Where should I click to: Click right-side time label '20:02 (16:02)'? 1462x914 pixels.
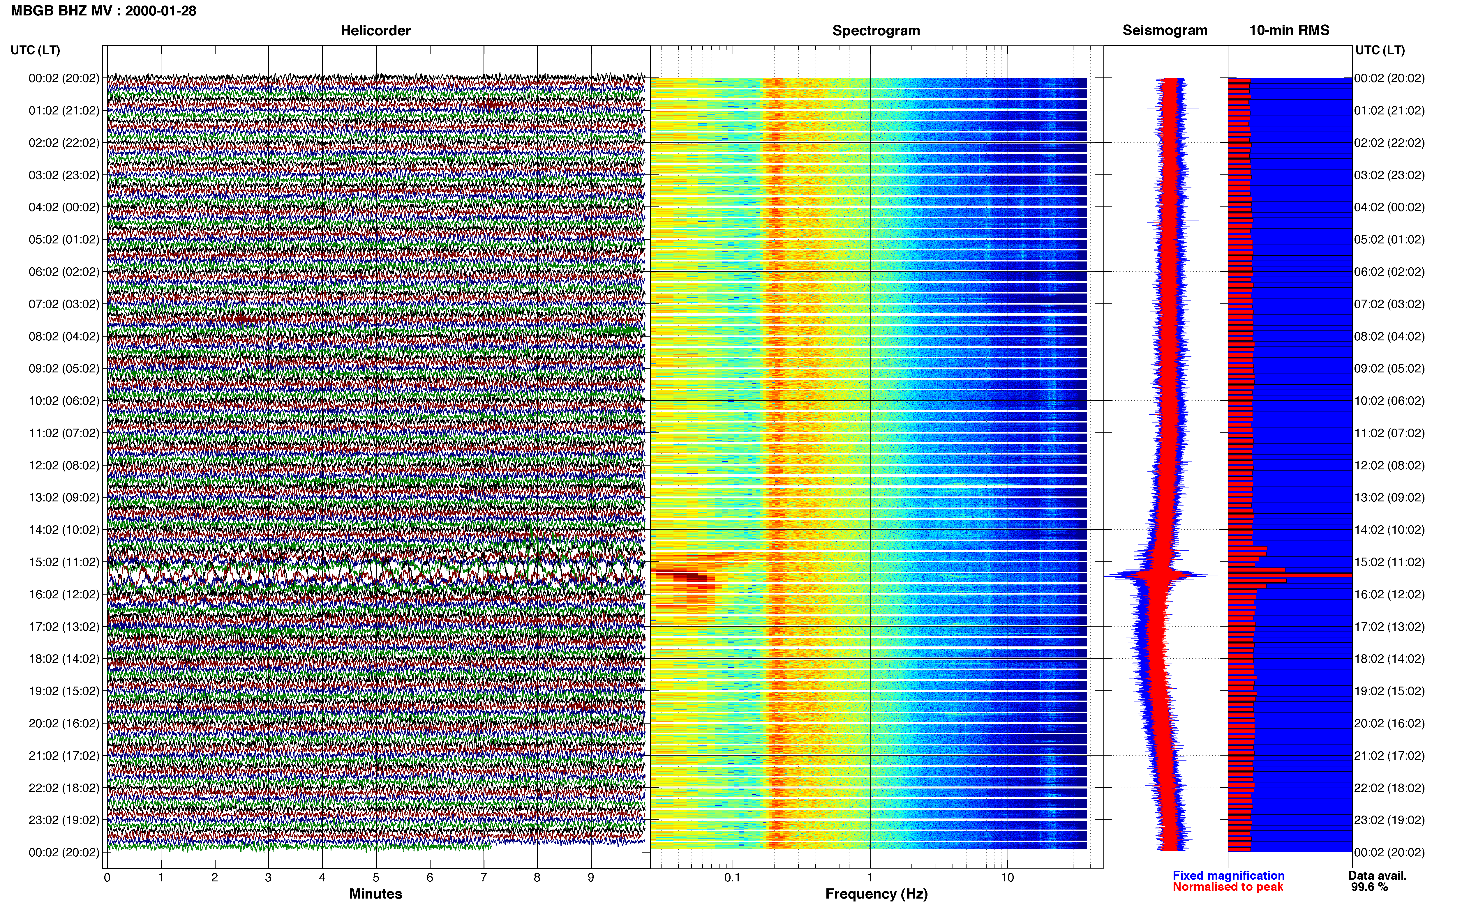pos(1389,724)
